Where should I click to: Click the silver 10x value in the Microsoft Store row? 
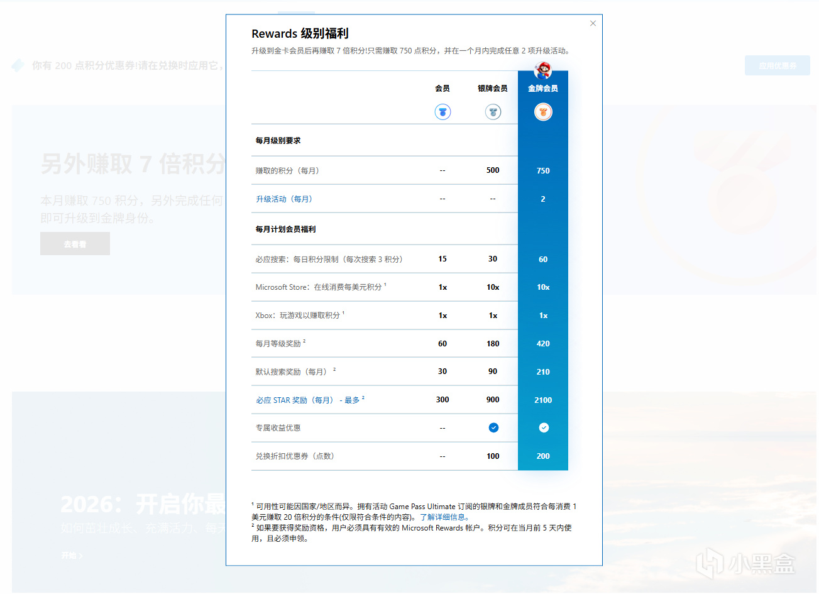(x=493, y=287)
